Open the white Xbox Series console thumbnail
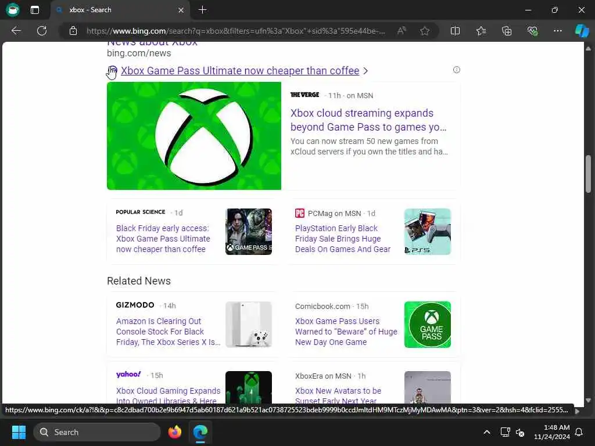The width and height of the screenshot is (595, 446). click(249, 325)
